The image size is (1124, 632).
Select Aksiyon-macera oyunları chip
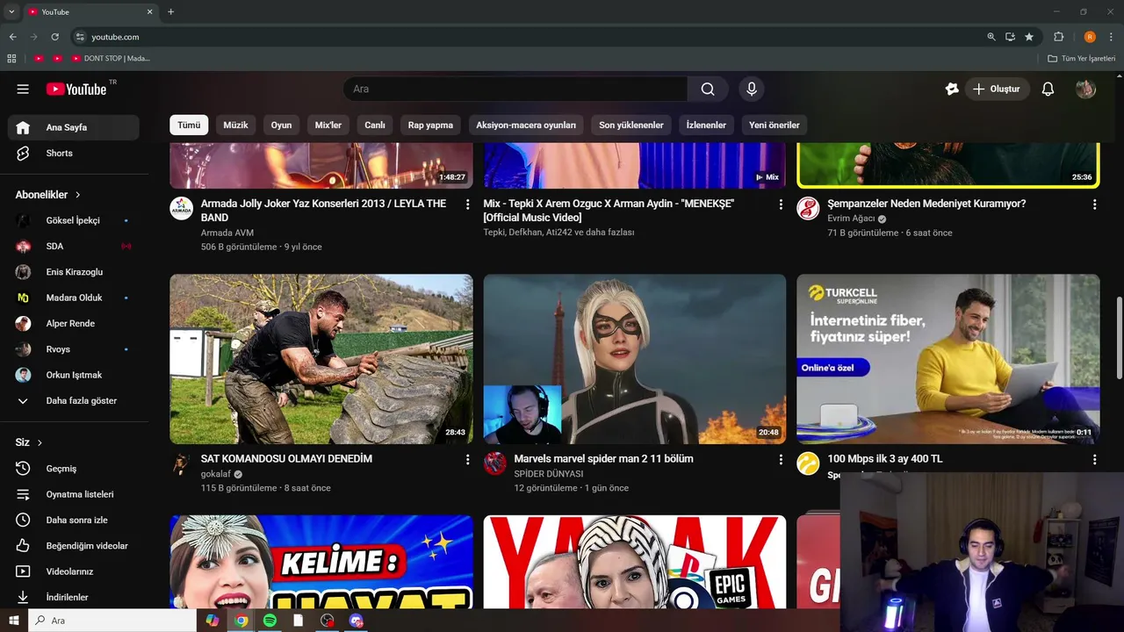(x=526, y=125)
